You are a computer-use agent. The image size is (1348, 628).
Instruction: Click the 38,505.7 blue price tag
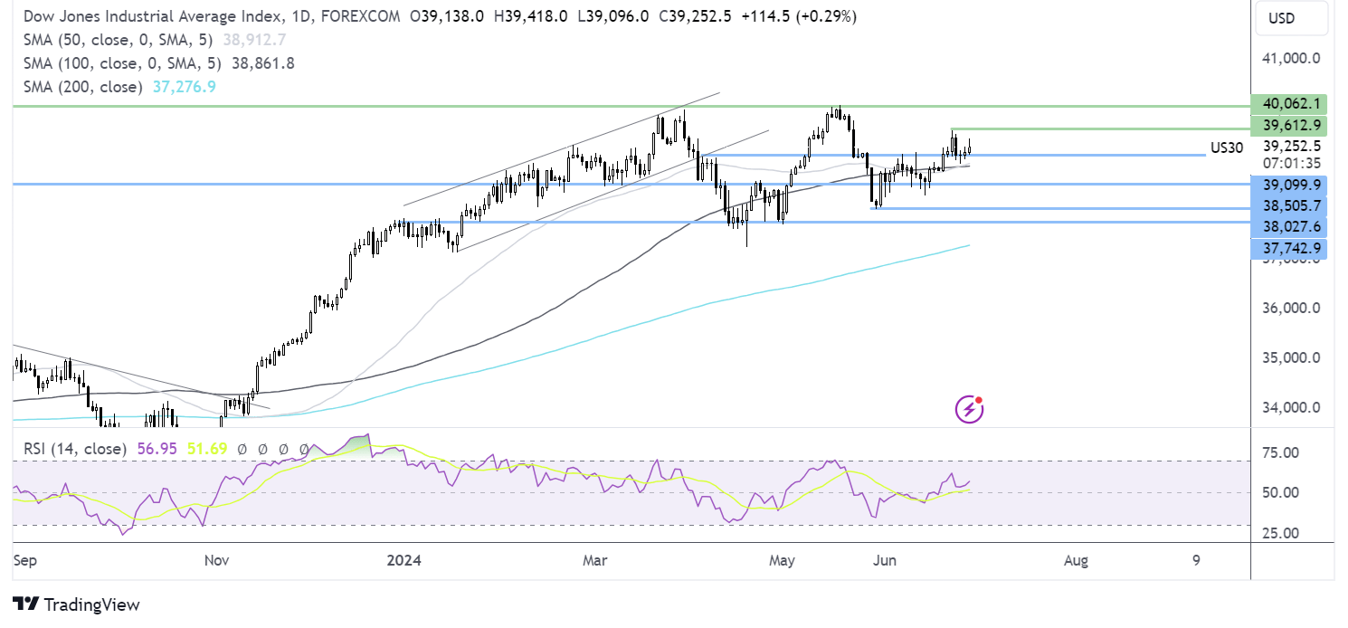1287,206
